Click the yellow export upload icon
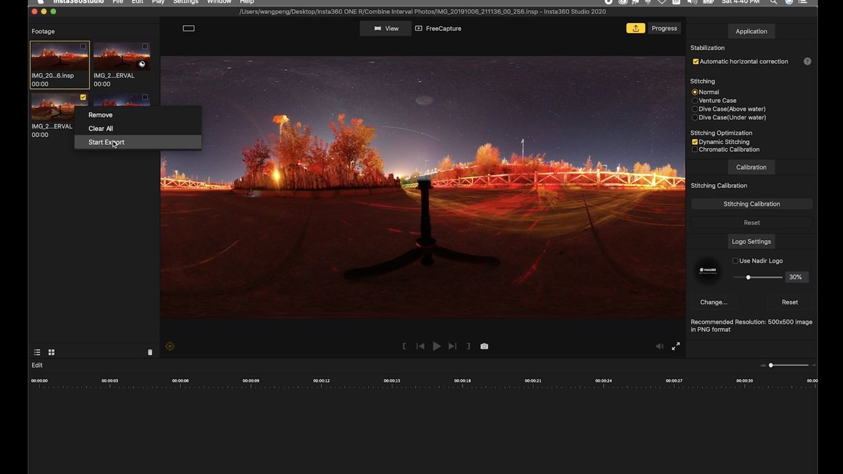The width and height of the screenshot is (843, 474). (636, 28)
